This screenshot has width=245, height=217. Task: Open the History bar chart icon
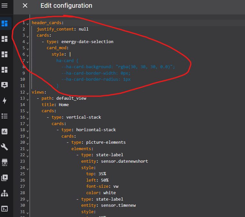point(5,131)
